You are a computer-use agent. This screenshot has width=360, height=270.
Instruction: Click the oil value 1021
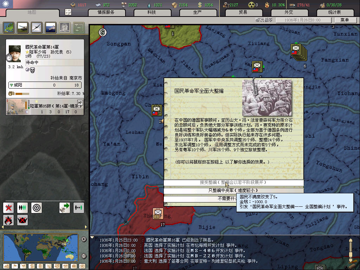pyautogui.click(x=158, y=5)
